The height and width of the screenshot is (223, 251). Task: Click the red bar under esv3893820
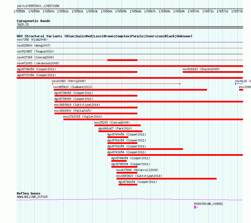tap(166, 179)
